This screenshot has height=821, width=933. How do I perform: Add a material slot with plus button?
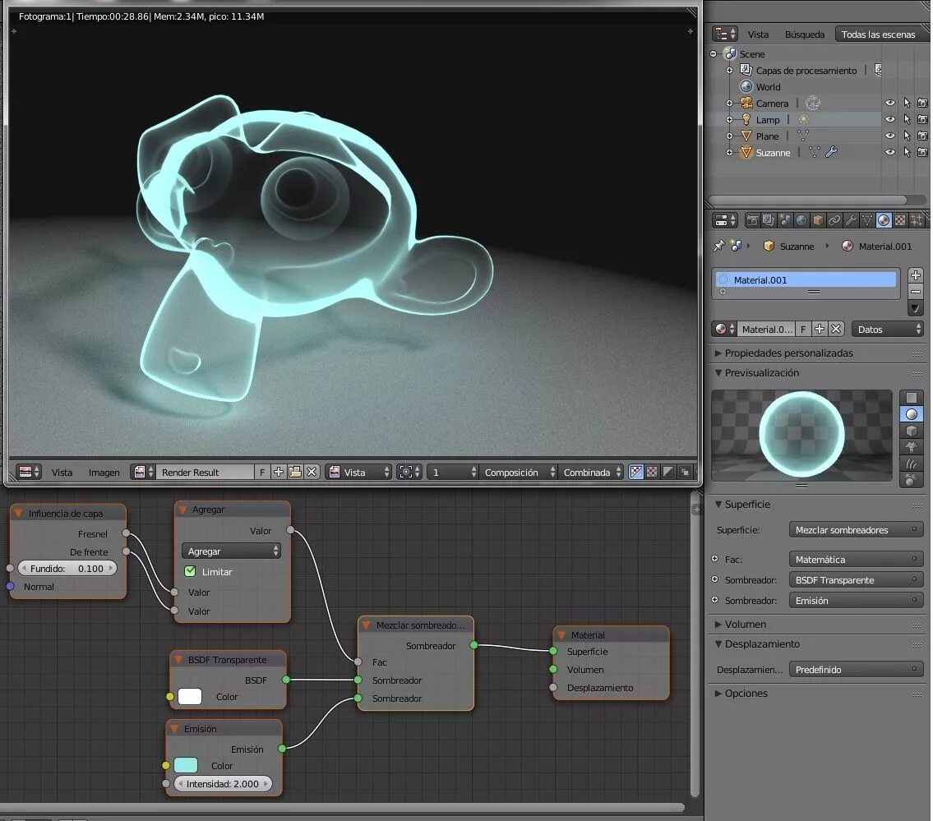tap(916, 275)
